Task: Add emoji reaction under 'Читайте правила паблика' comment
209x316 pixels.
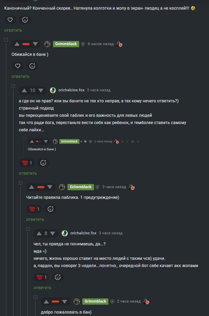Action: pyautogui.click(x=50, y=209)
